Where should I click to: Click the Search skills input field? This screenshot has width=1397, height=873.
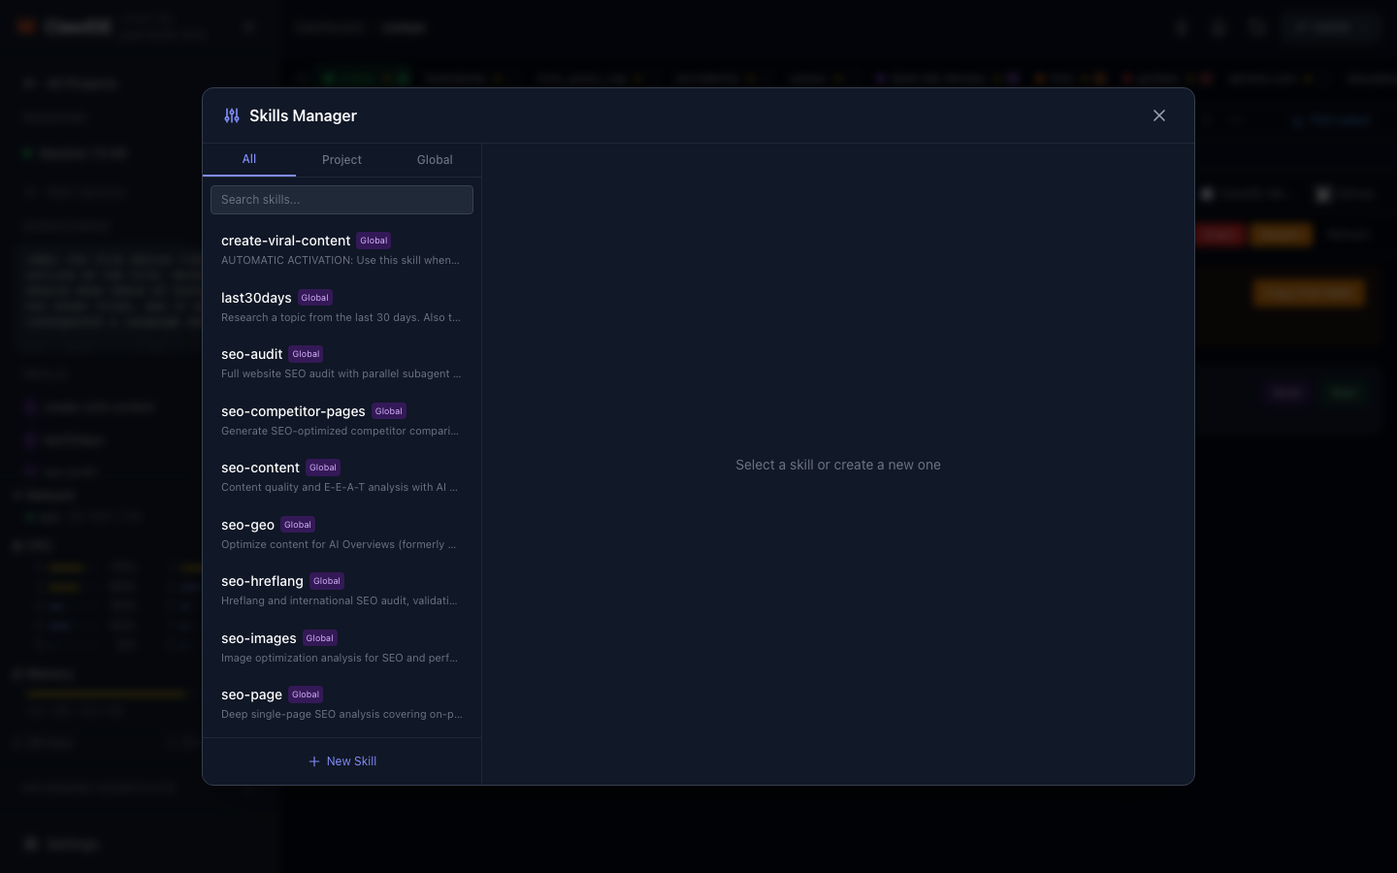[x=341, y=200]
